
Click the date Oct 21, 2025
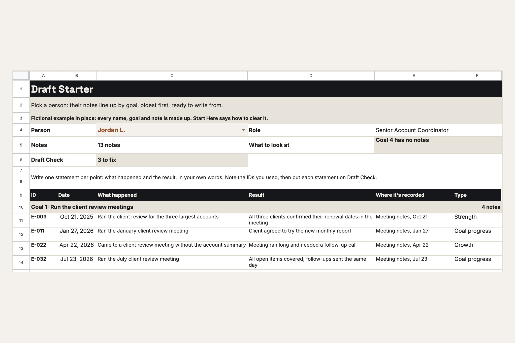[77, 217]
